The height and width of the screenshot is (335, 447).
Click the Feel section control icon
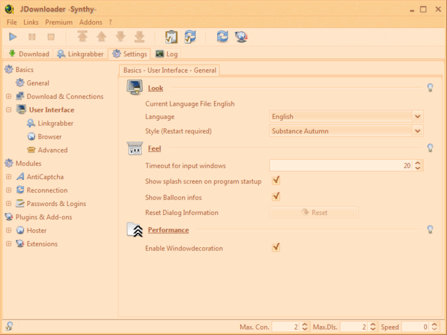tap(135, 148)
